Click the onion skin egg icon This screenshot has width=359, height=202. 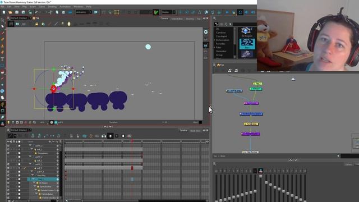point(69,24)
